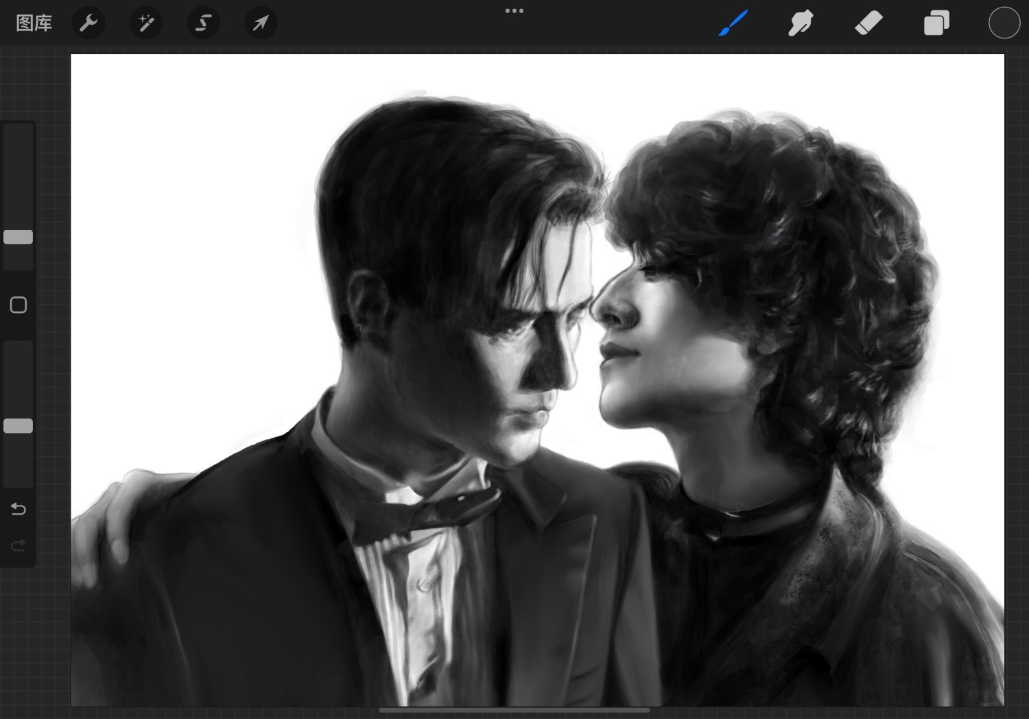Click the brush opacity slider handle
The width and height of the screenshot is (1029, 719).
pyautogui.click(x=19, y=426)
